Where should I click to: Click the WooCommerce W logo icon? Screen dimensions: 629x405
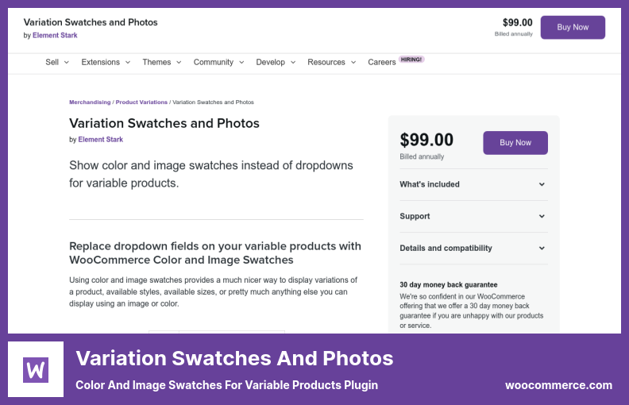click(x=36, y=369)
